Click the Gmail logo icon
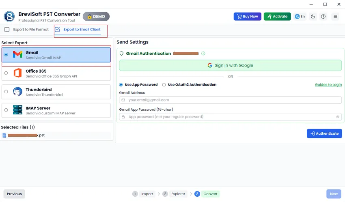The image size is (345, 202). coord(17,54)
